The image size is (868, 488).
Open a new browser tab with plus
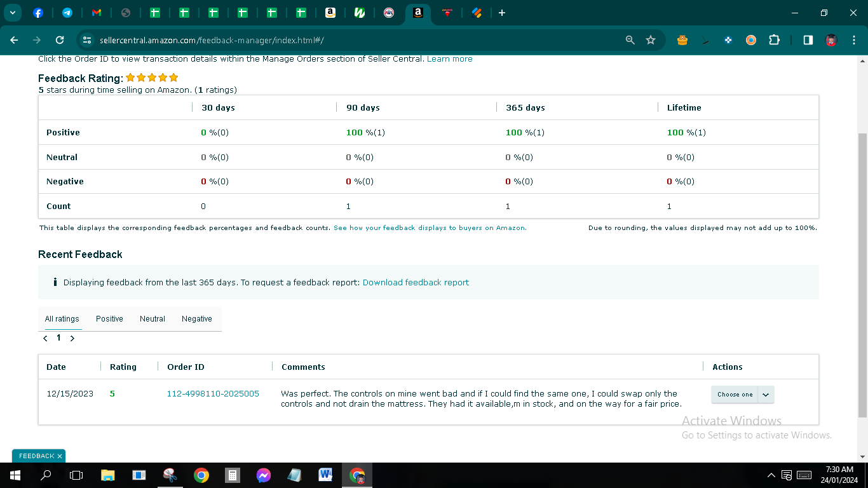pos(502,13)
